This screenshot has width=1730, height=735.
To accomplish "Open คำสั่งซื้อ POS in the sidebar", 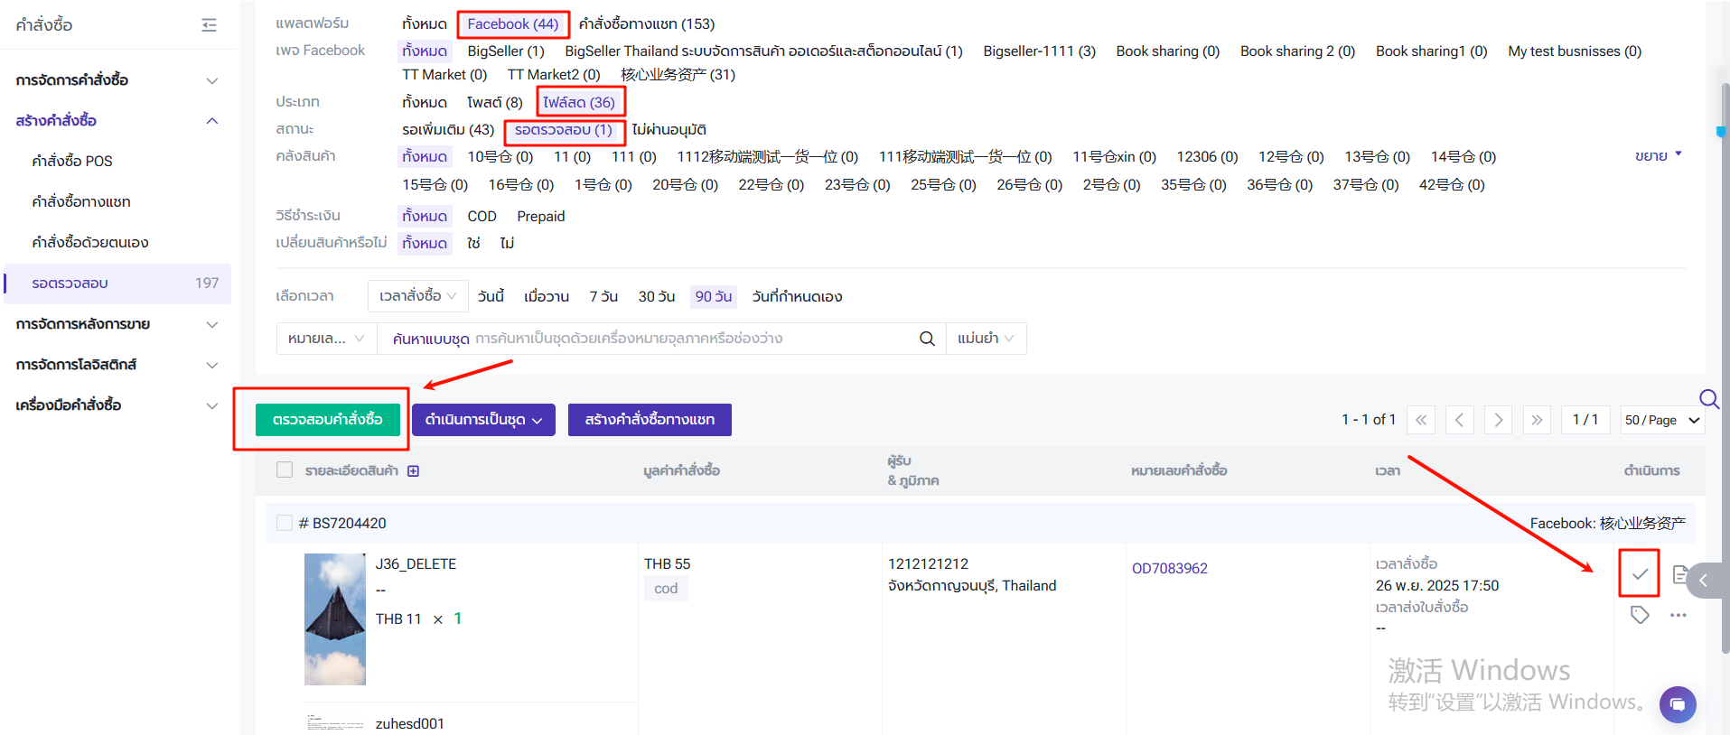I will pyautogui.click(x=72, y=161).
